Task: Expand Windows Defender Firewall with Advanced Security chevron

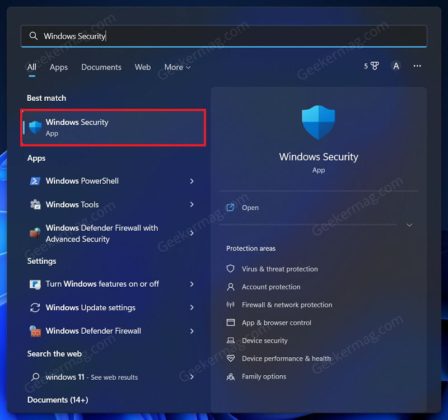Action: (x=192, y=233)
